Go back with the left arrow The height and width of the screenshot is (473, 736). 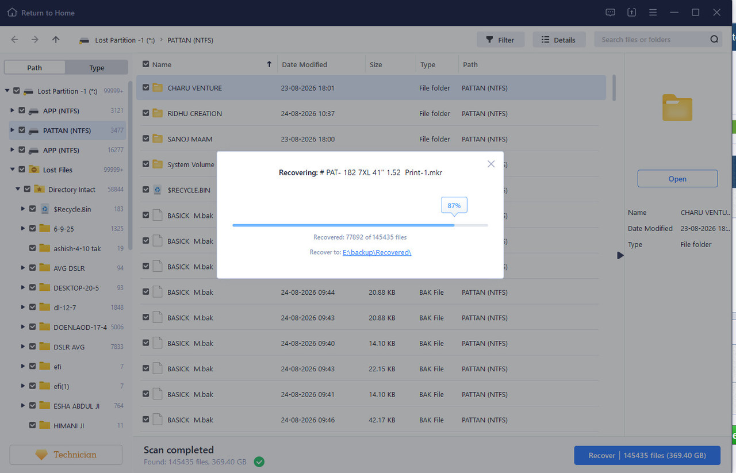click(14, 40)
